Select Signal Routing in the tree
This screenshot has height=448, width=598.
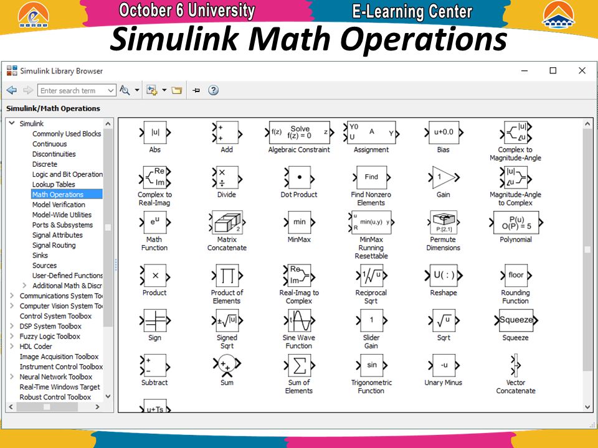click(x=54, y=245)
